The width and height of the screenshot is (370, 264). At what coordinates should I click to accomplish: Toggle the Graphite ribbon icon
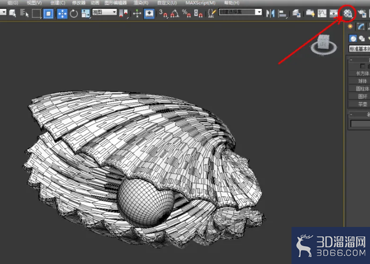(310, 13)
